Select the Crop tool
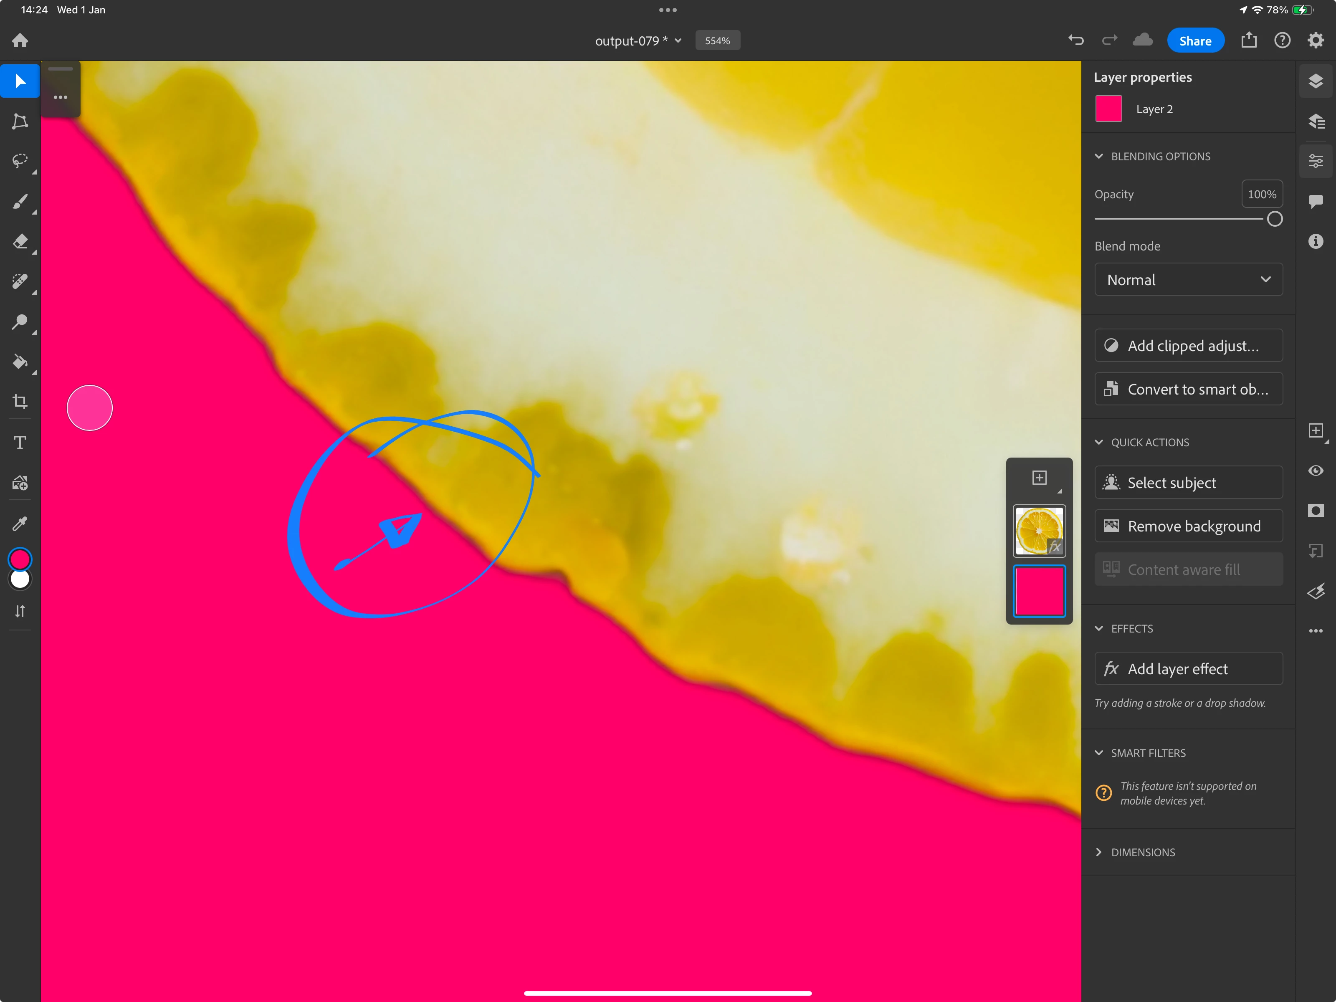 point(20,402)
